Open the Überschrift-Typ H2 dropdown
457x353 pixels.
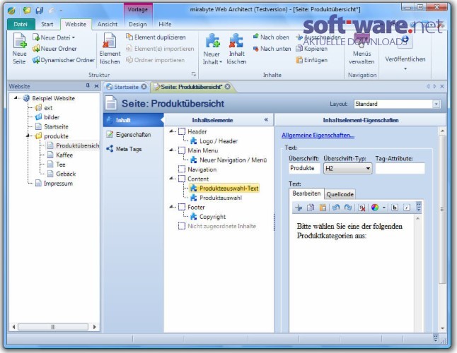tap(347, 168)
